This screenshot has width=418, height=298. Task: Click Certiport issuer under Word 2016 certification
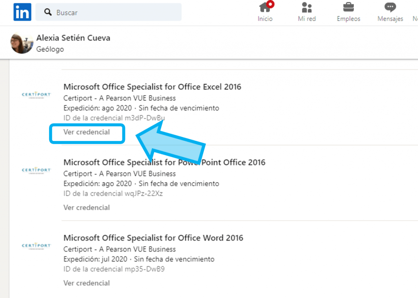click(x=120, y=249)
